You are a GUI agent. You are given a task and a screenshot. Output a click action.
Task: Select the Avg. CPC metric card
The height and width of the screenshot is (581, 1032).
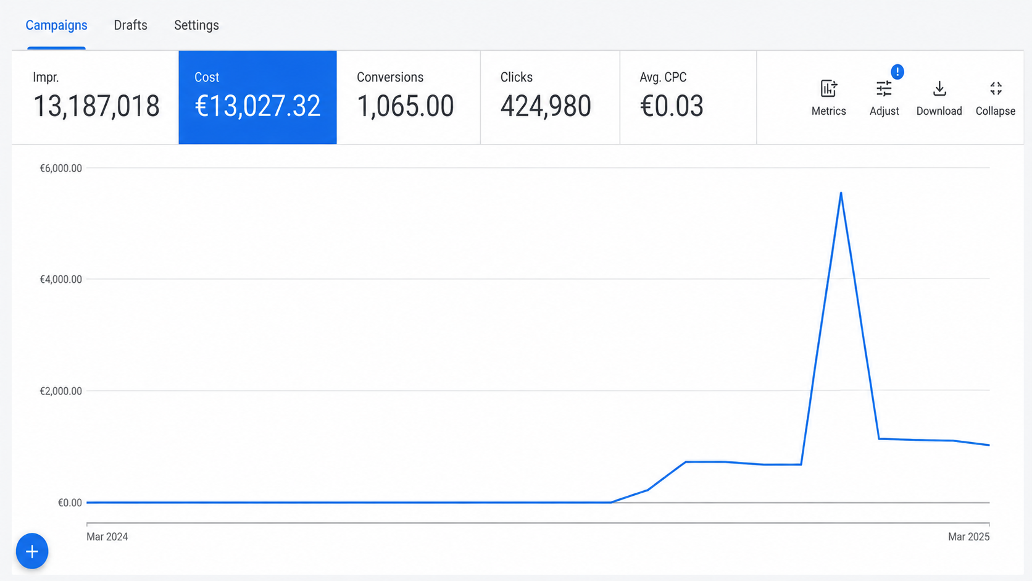[688, 98]
